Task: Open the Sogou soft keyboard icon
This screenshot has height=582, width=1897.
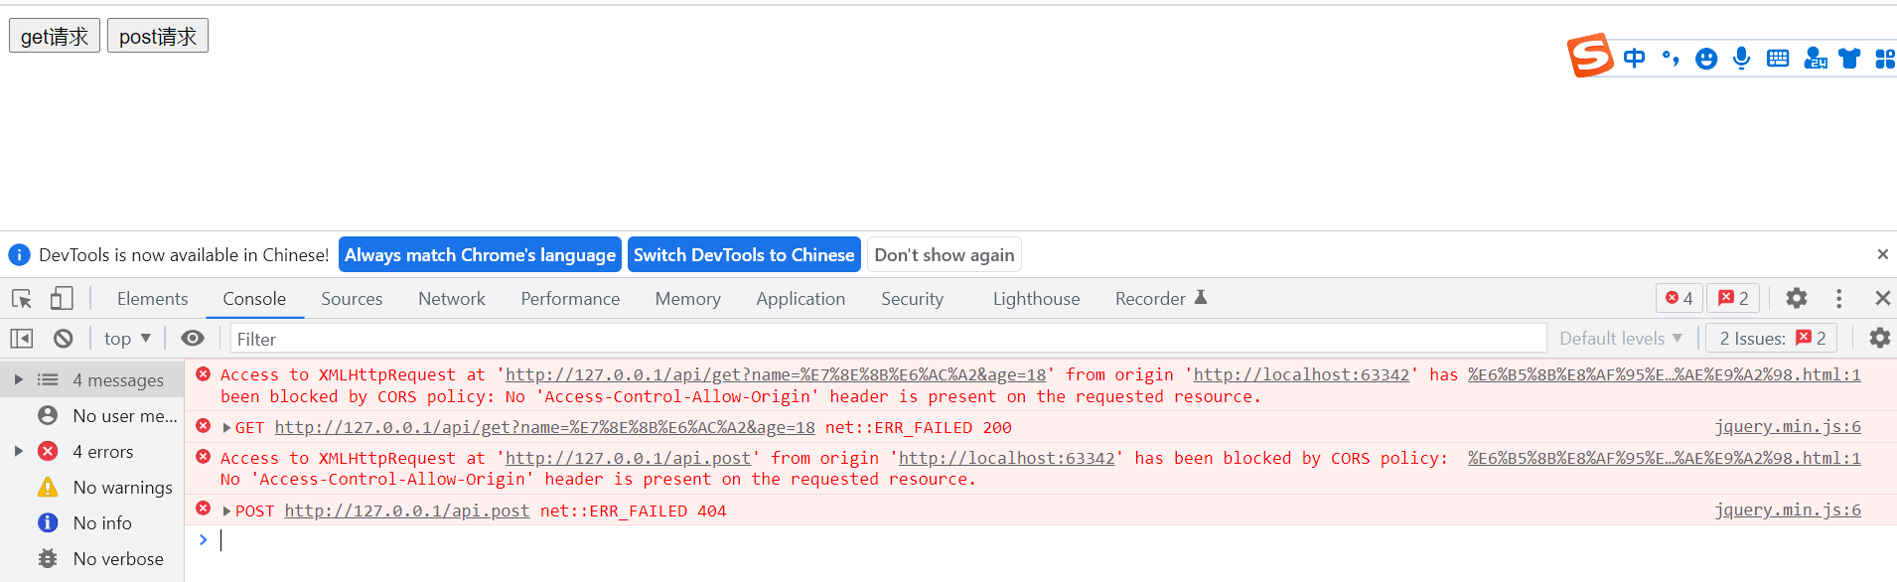Action: (1777, 58)
